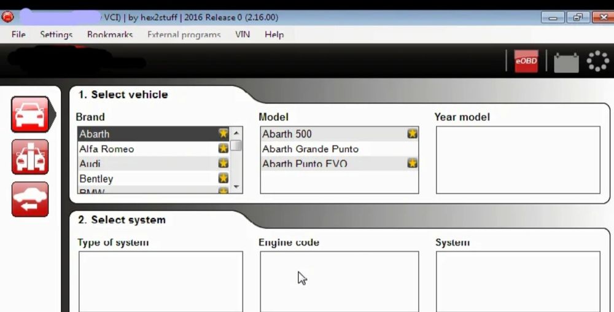
Task: Open the Bookmarks menu
Action: pos(110,34)
